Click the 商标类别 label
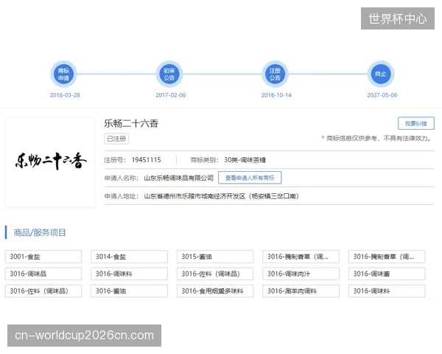Image resolution: width=442 pixels, height=354 pixels. 204,160
